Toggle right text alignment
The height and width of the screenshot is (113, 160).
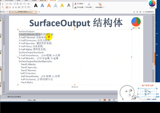13,7
